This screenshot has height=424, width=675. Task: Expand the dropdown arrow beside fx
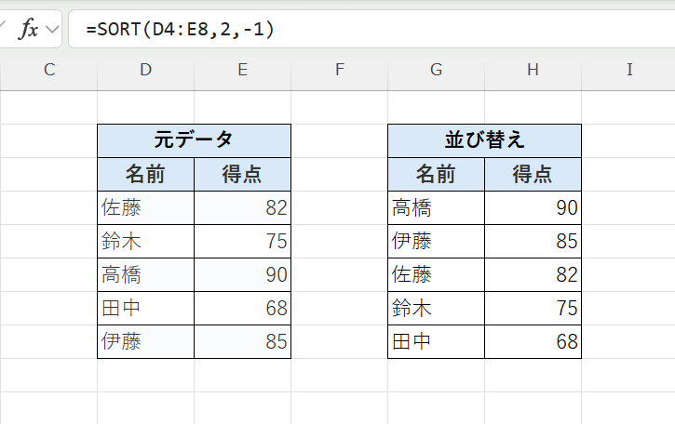click(x=51, y=30)
